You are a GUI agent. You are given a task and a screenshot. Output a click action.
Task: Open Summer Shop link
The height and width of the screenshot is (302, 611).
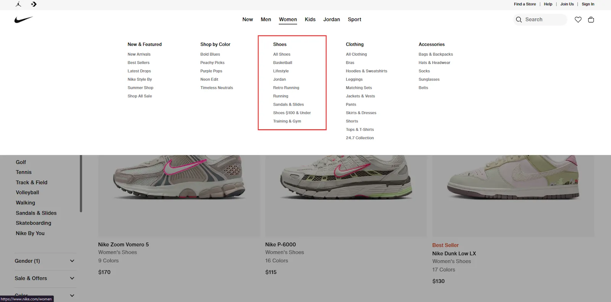tap(141, 88)
